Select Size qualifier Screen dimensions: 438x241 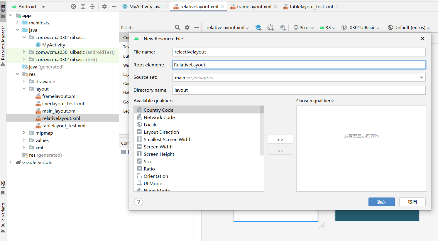[197, 161]
